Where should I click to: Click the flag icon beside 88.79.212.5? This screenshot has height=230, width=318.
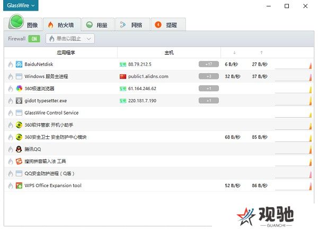pos(123,65)
